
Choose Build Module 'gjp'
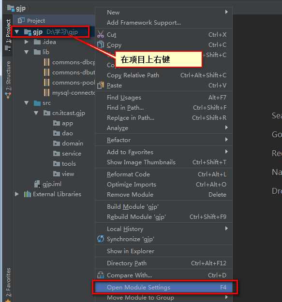[164, 207]
